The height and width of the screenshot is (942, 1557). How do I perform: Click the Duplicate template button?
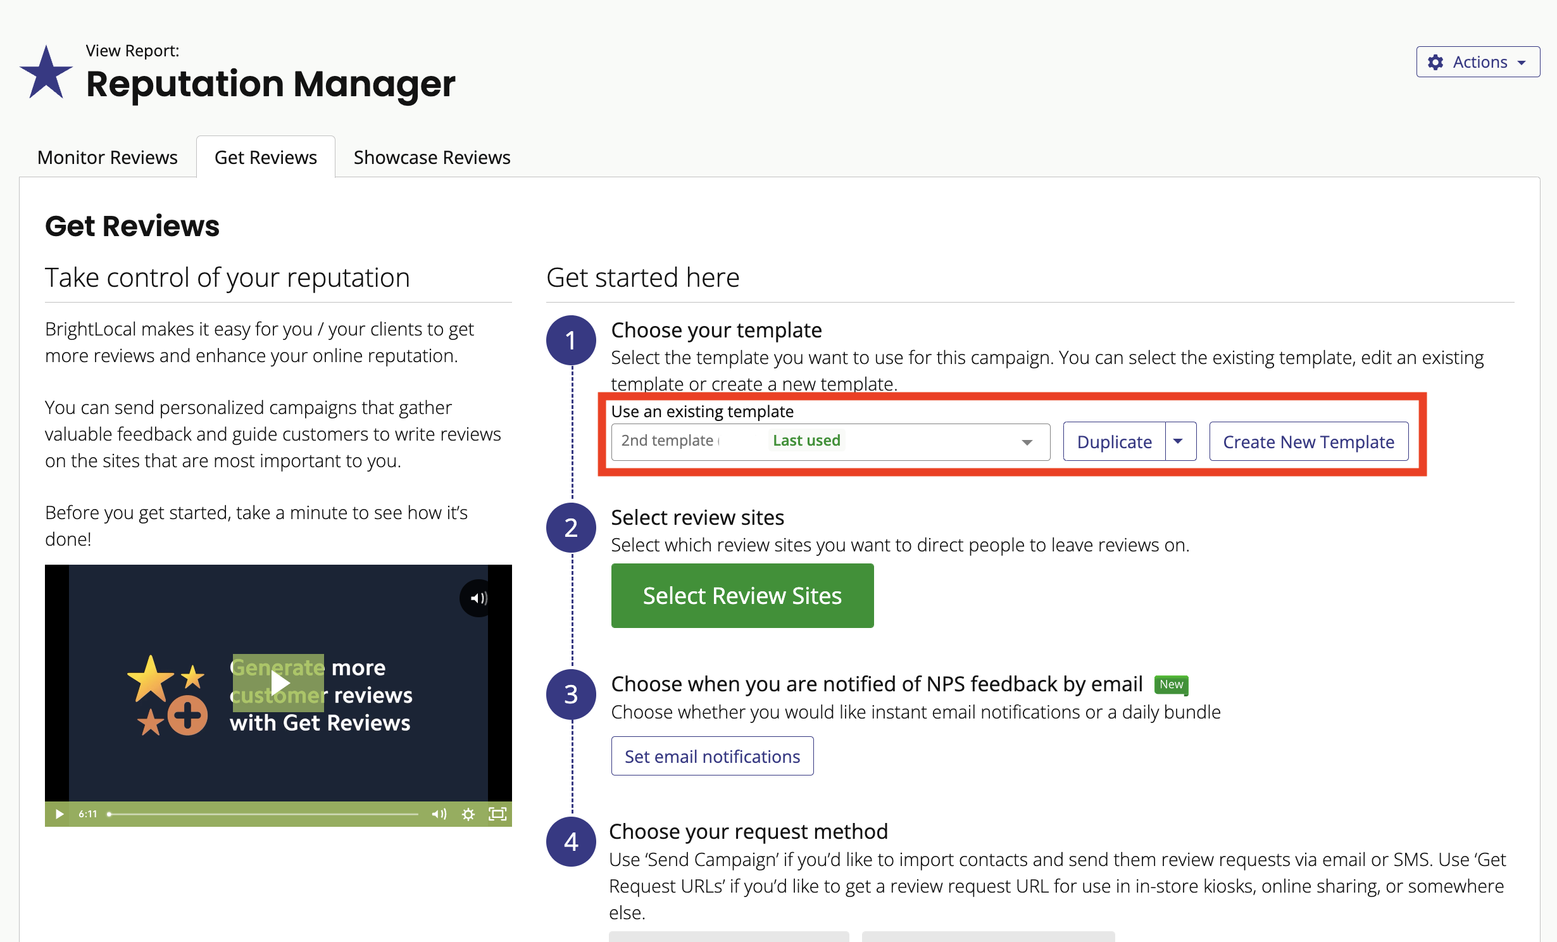tap(1114, 441)
